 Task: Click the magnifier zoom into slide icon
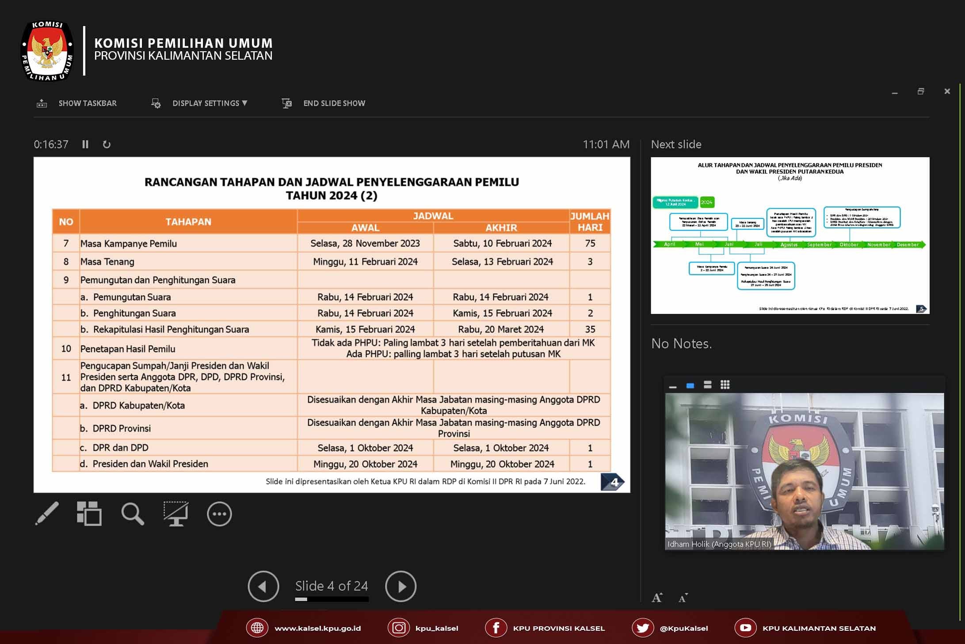pos(133,514)
